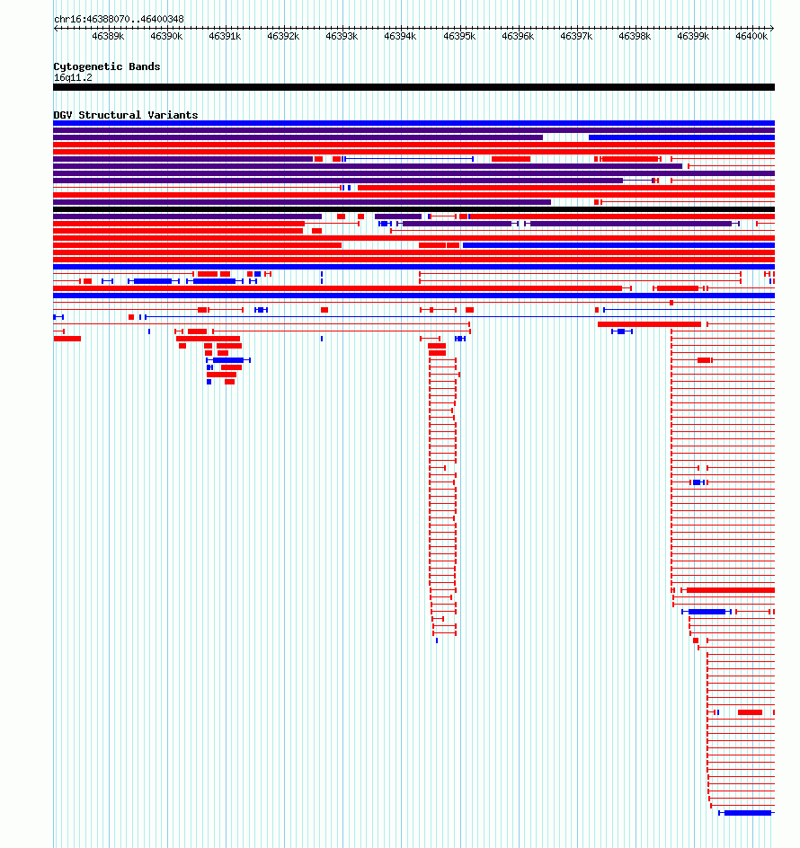Click the thick red variant spanning 46397.5k–46399k

649,324
